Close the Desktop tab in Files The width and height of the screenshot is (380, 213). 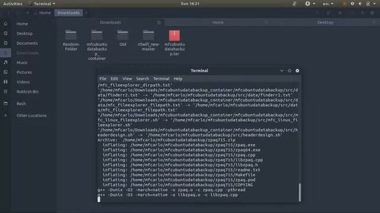pyautogui.click(x=374, y=22)
